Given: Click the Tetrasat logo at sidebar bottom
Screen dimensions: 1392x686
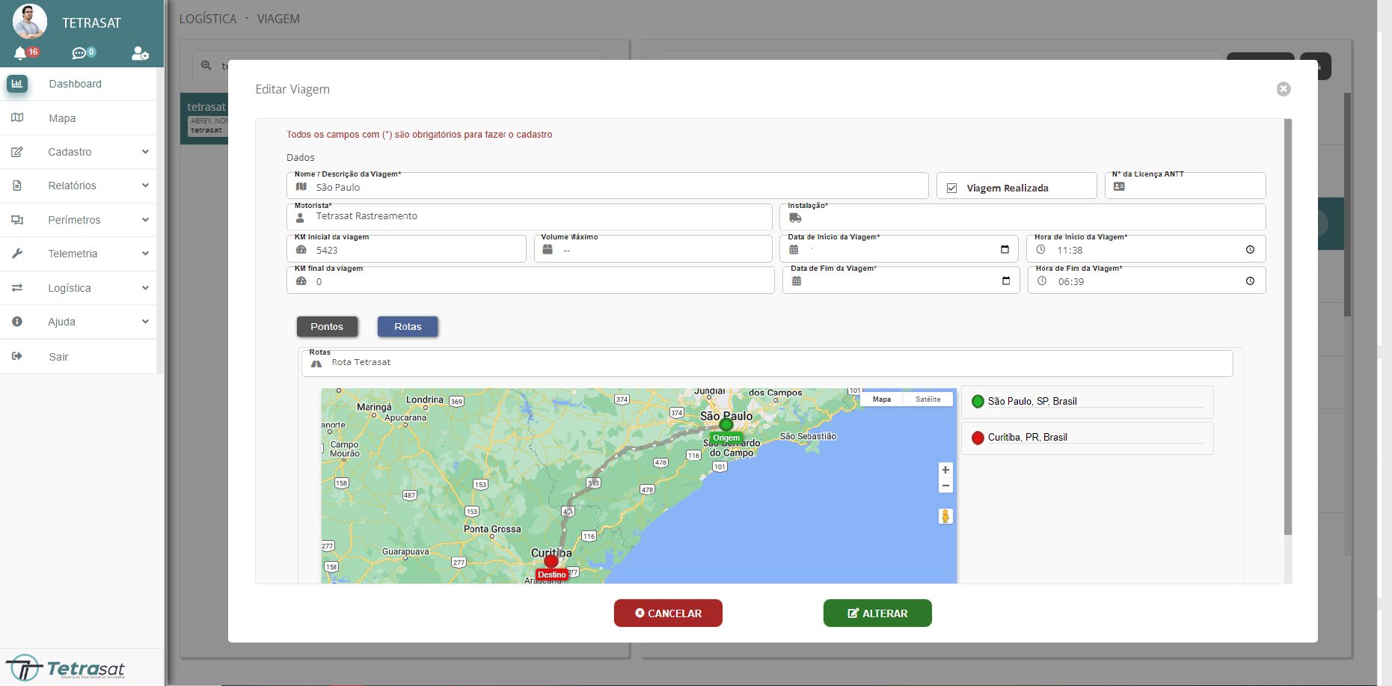Looking at the screenshot, I should (x=66, y=667).
